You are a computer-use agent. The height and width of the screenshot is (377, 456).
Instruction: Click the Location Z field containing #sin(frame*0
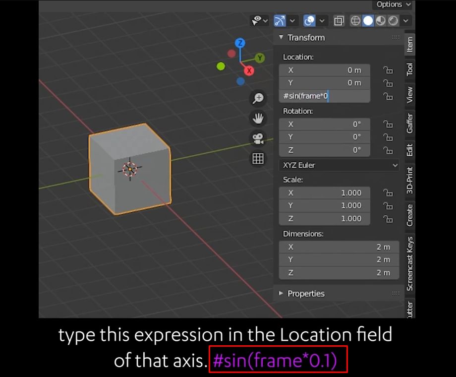tap(325, 96)
